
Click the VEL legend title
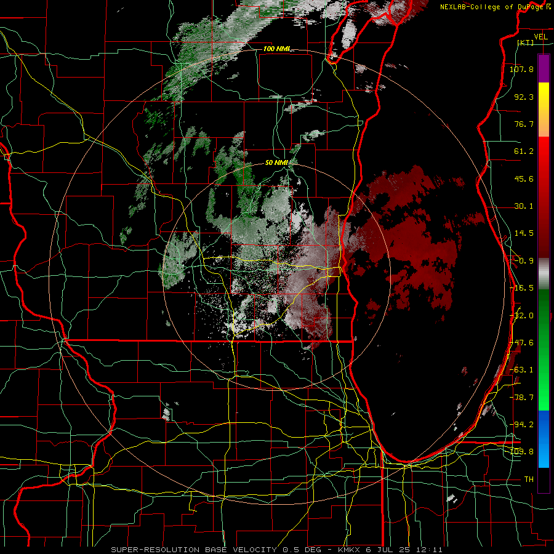(x=540, y=37)
